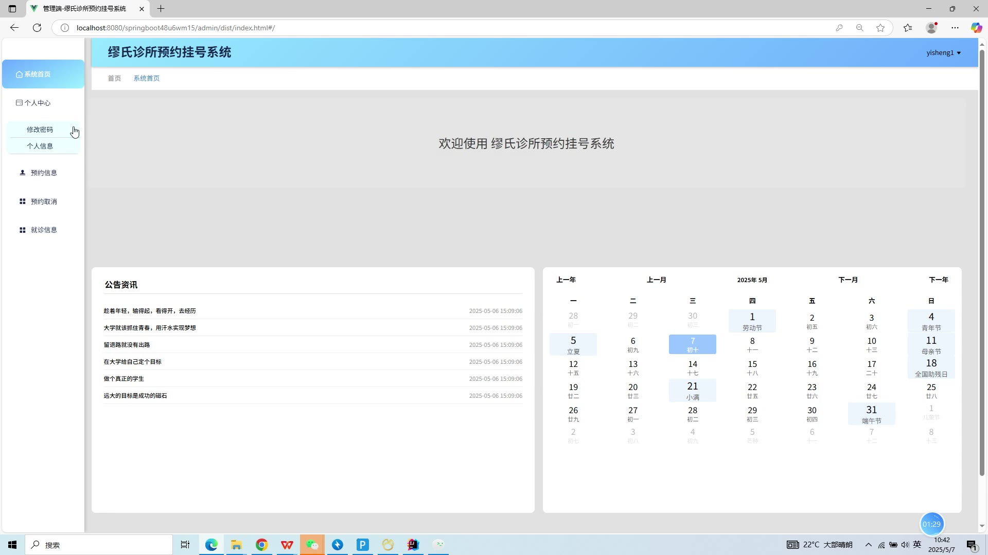
Task: Click the refresh page icon
Action: point(37,28)
